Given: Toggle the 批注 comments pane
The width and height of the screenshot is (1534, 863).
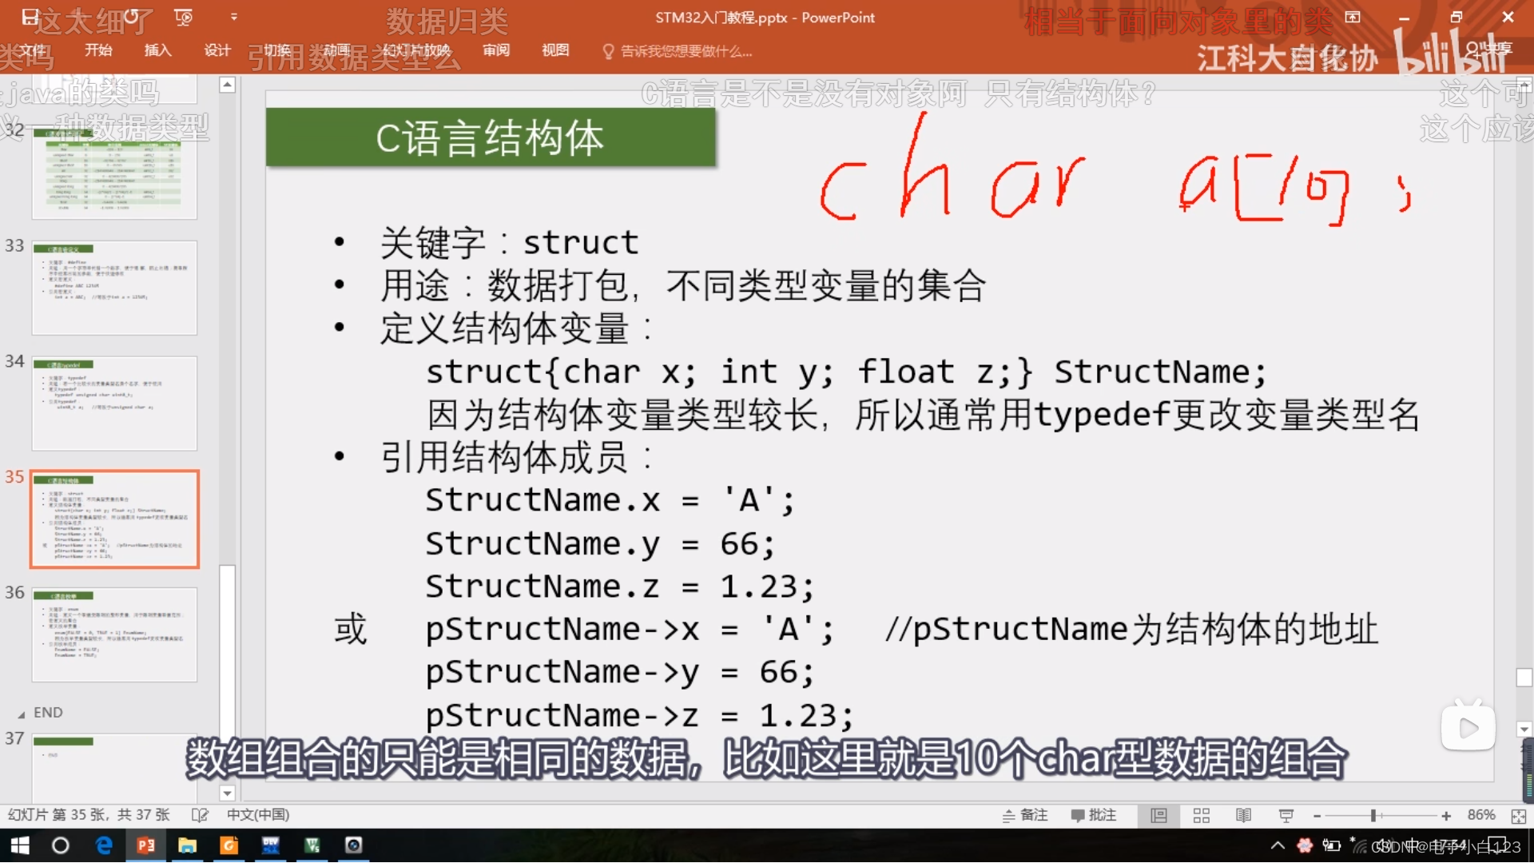Looking at the screenshot, I should [x=1093, y=815].
